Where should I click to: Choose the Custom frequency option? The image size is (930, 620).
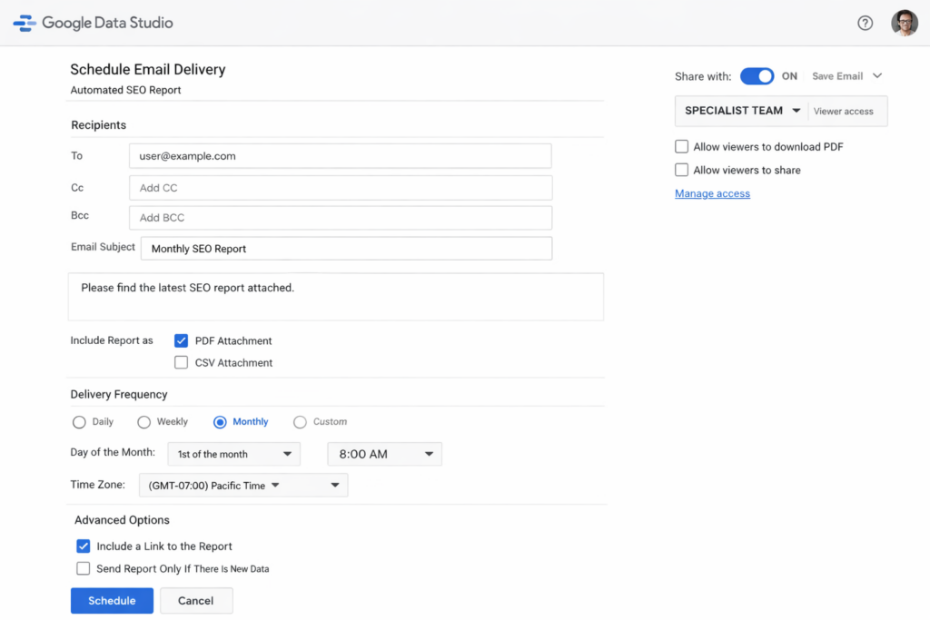point(299,421)
